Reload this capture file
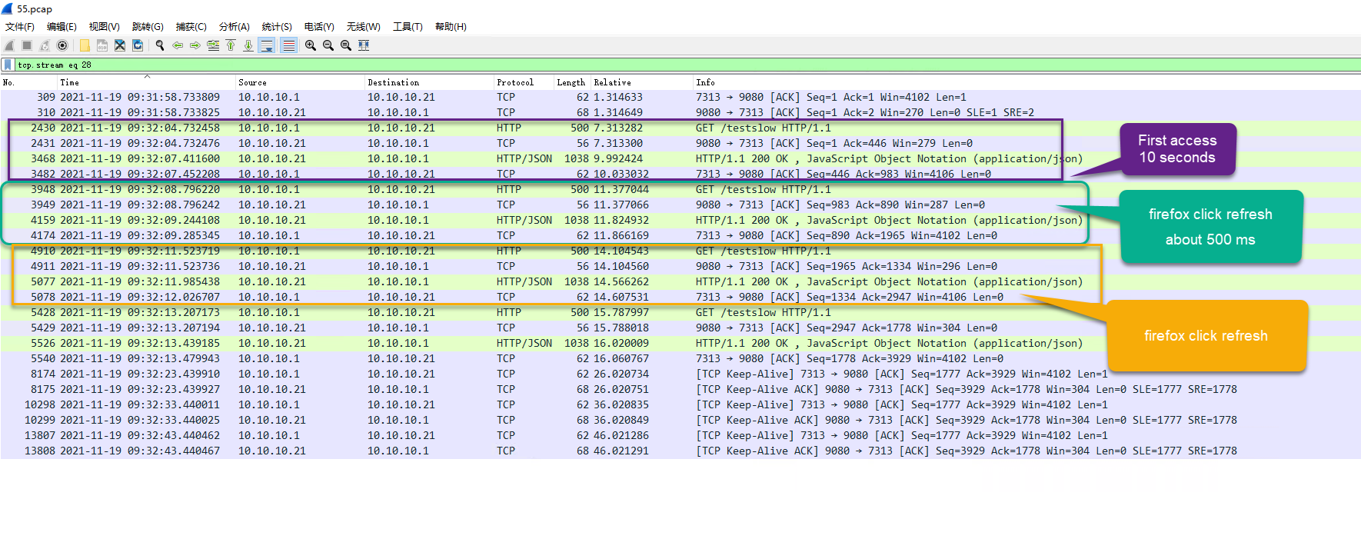This screenshot has width=1361, height=559. click(138, 45)
